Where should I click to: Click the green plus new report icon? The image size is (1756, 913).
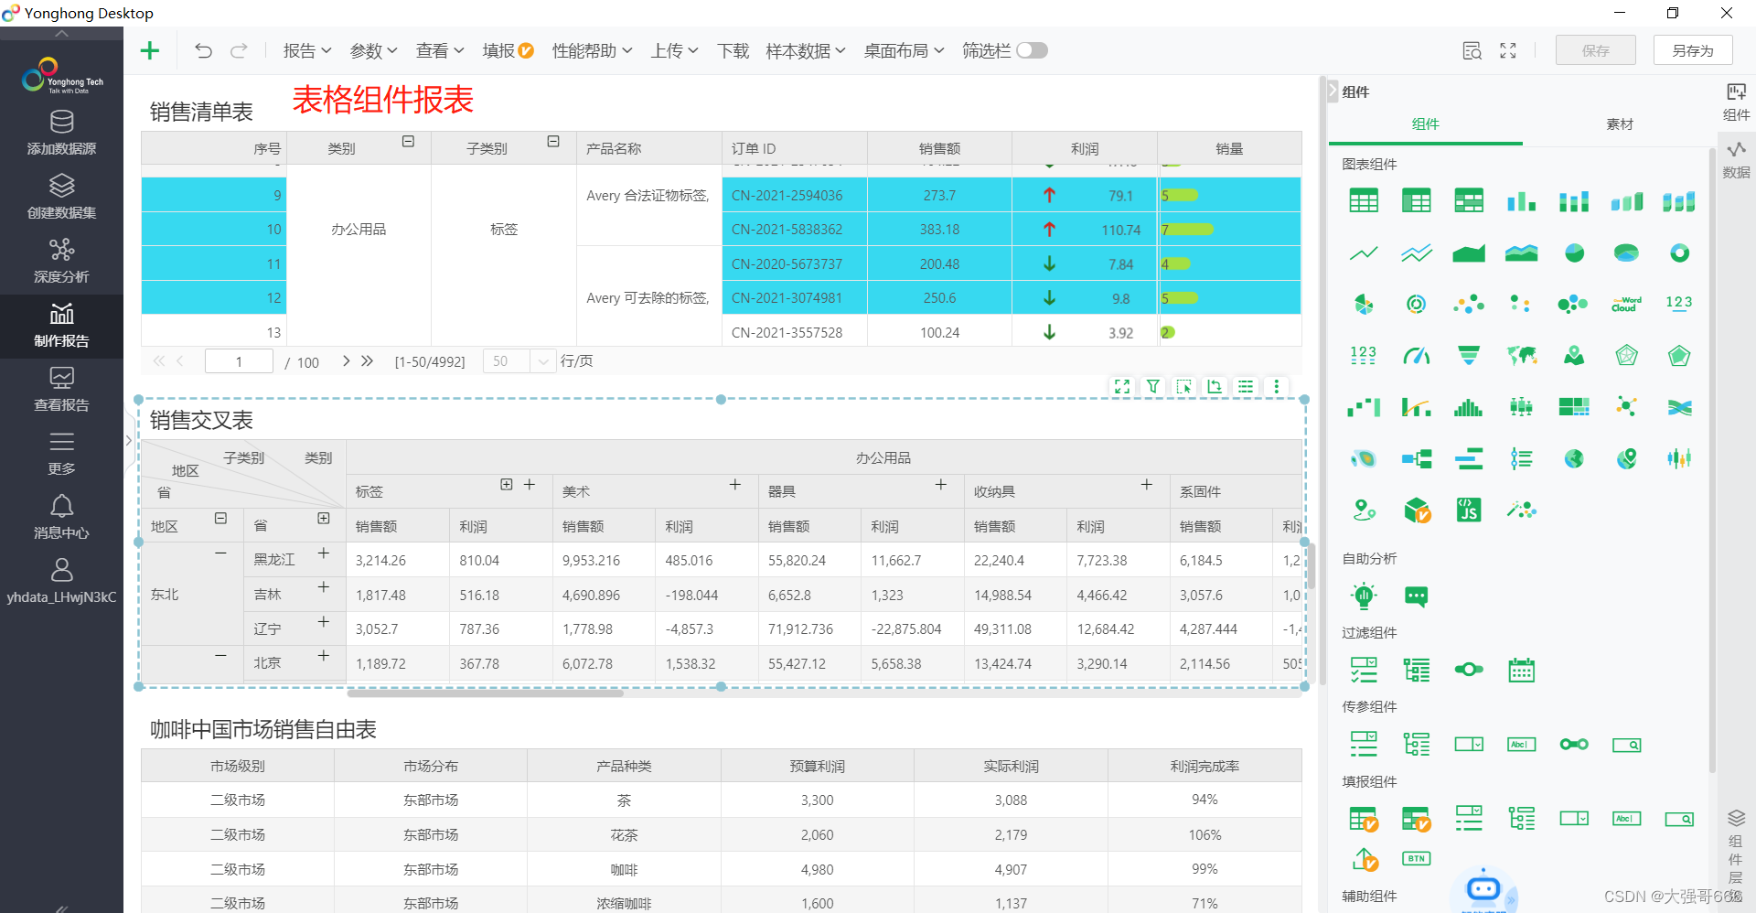[x=150, y=50]
